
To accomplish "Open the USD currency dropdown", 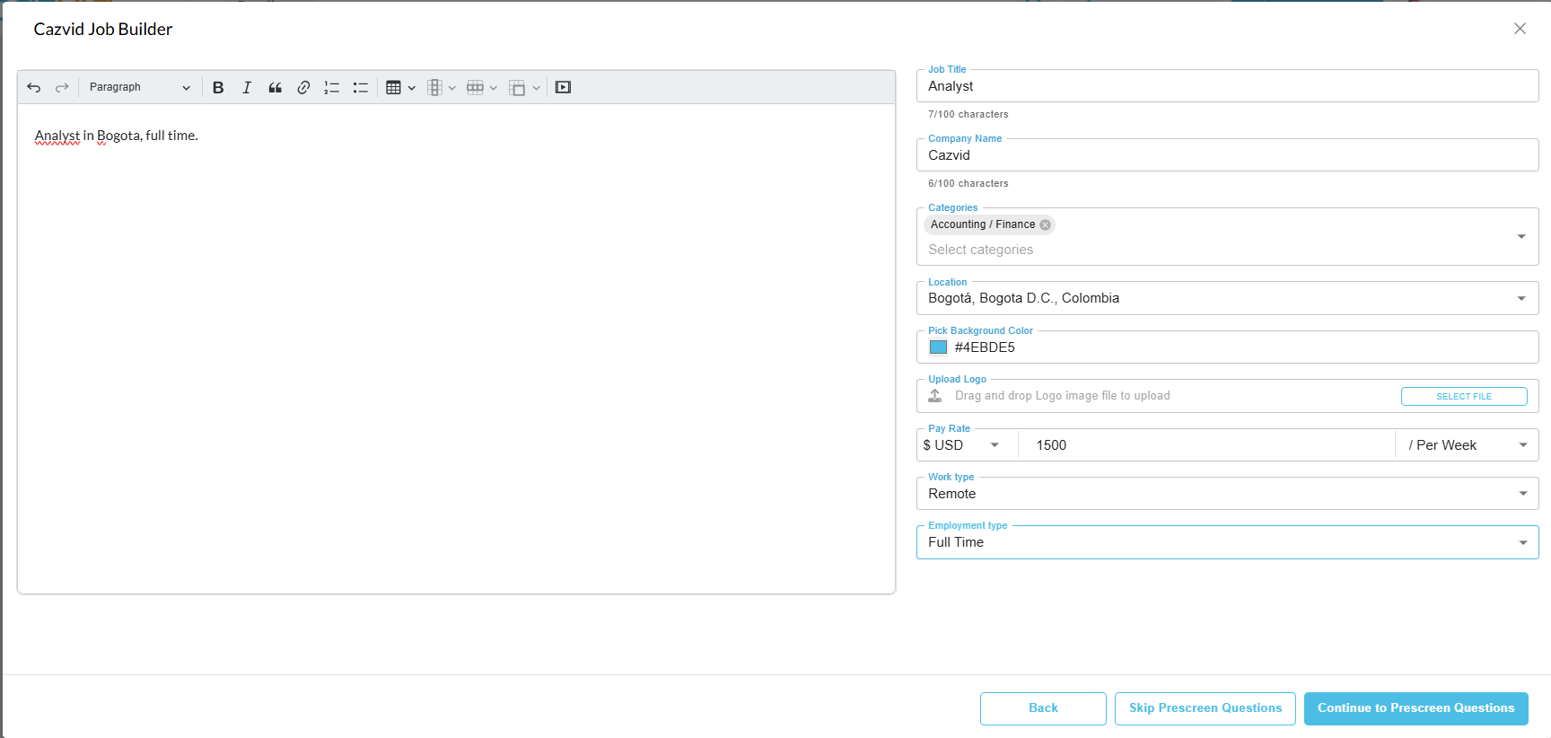I will click(x=961, y=445).
